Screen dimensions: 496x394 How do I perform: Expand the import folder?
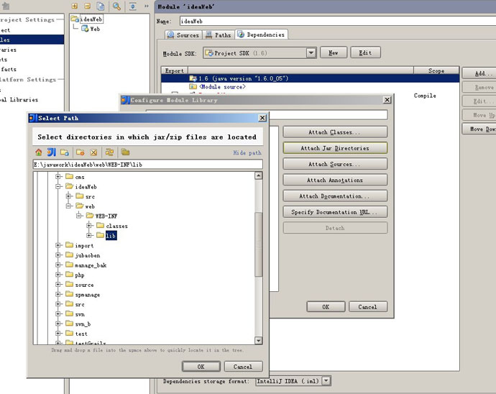(x=58, y=245)
